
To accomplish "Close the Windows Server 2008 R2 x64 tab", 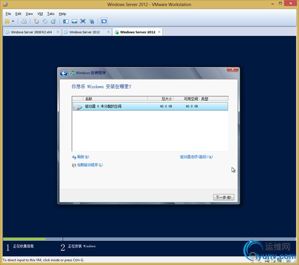I will tap(58, 32).
